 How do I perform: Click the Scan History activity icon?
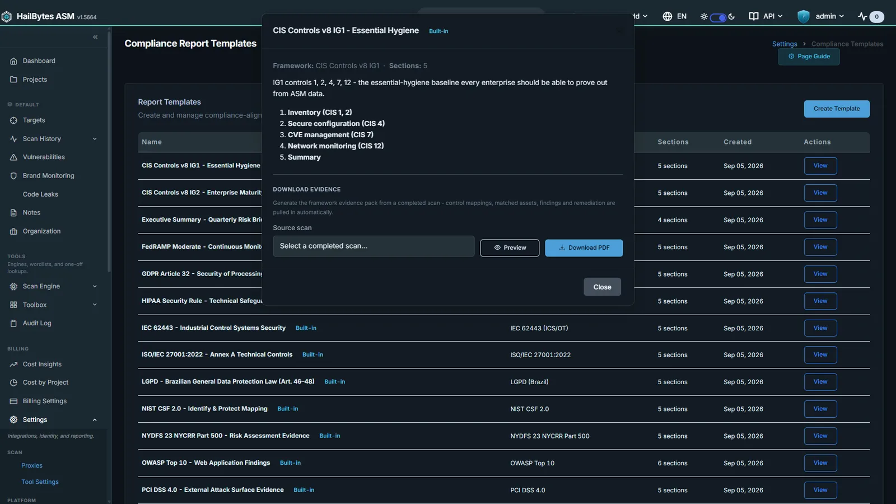tap(13, 139)
